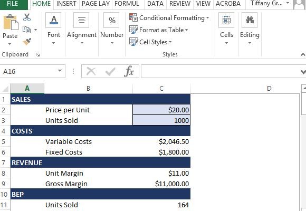
Task: Click the Enter checkmark in formula bar
Action: [110, 71]
